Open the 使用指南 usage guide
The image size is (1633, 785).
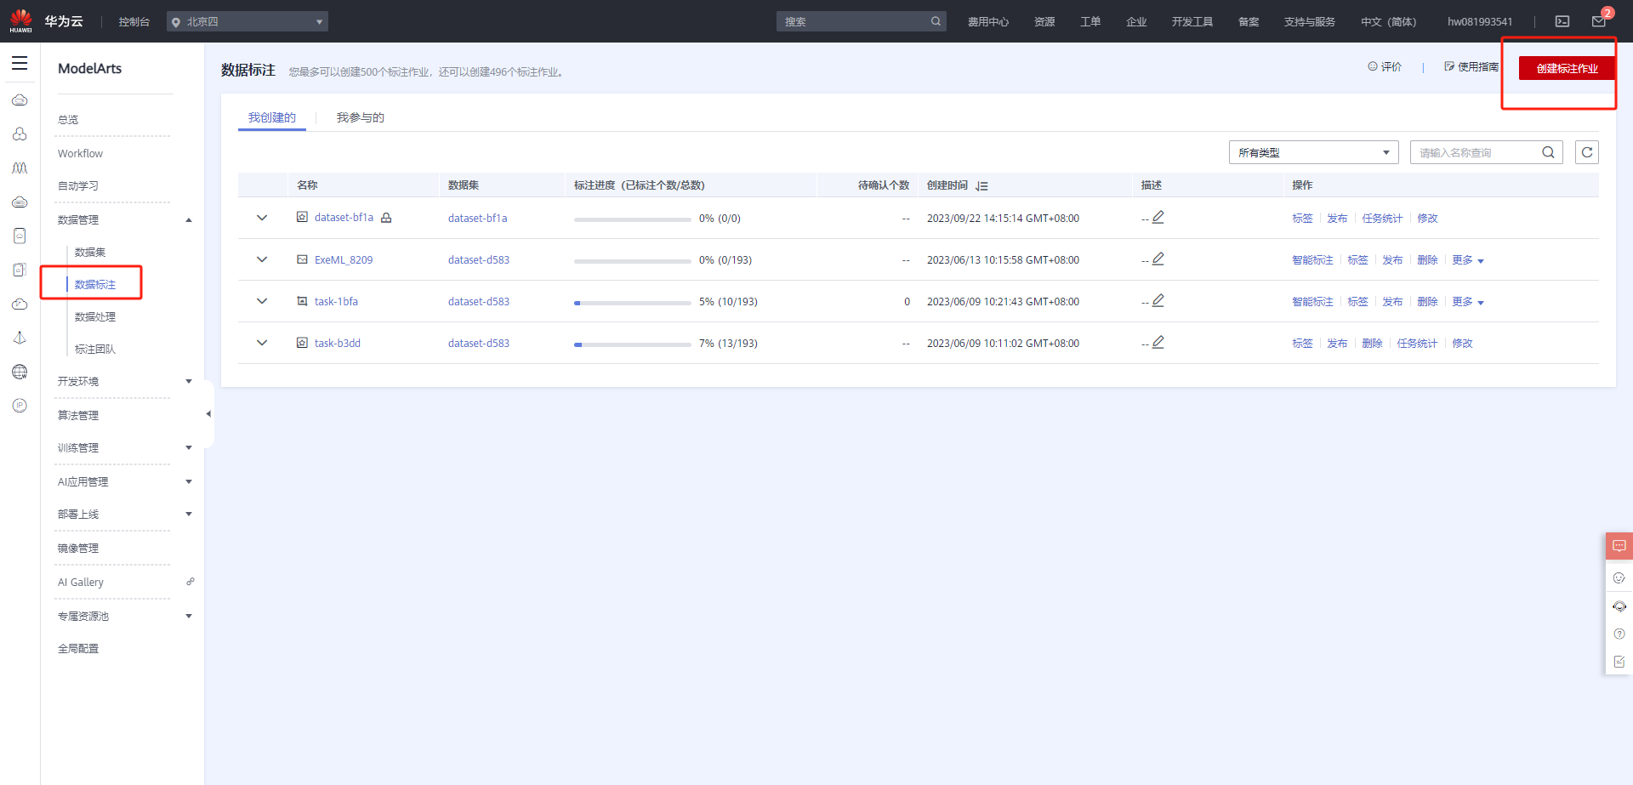point(1471,66)
